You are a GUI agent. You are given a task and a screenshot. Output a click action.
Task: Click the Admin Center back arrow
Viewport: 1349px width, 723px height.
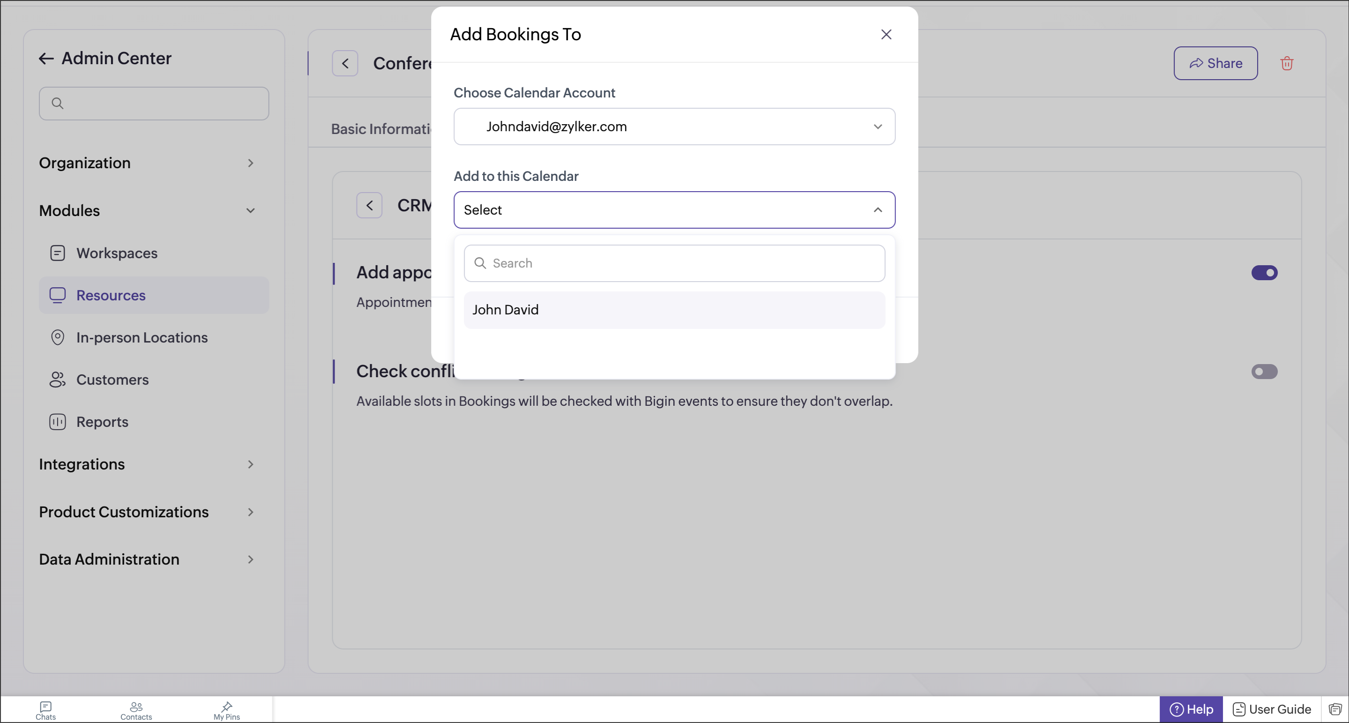pos(46,59)
